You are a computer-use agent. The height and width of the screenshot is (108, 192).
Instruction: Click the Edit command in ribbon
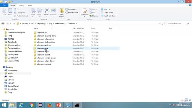coord(92,13)
